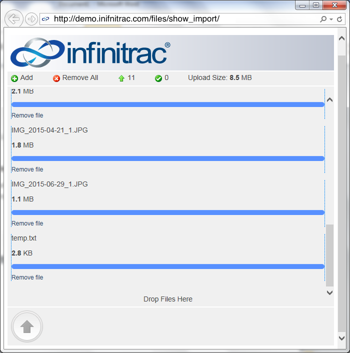Viewport: 350px width, 353px height.
Task: Click the page scrollbar down arrow
Action: pos(341,338)
